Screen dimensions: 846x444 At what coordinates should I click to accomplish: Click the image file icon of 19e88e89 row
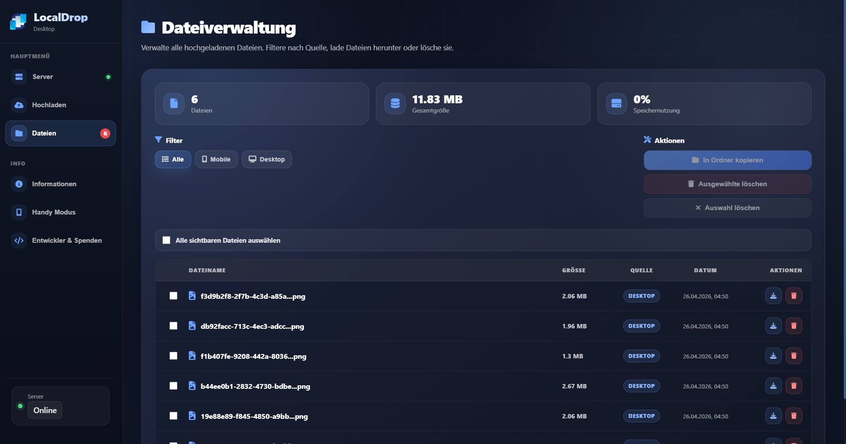[x=192, y=415]
